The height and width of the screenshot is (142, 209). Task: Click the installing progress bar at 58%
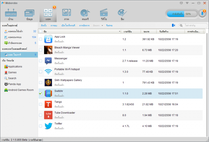click(x=182, y=14)
